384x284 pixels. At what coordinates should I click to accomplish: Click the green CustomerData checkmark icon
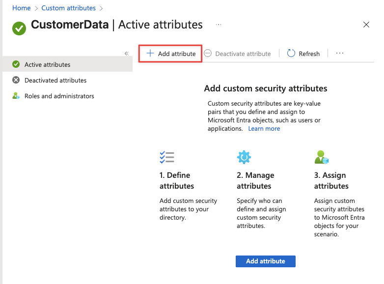(x=19, y=28)
